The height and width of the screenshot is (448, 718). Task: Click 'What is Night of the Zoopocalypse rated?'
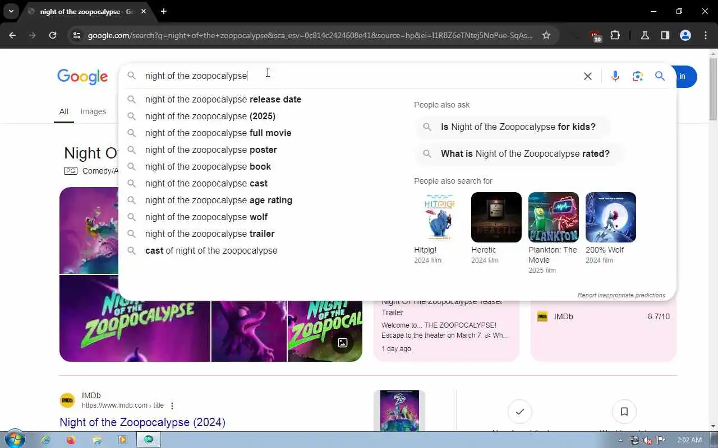(x=519, y=154)
